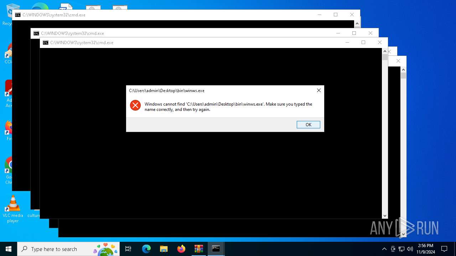Image resolution: width=456 pixels, height=256 pixels.
Task: Click the network tray icon
Action: (401, 249)
